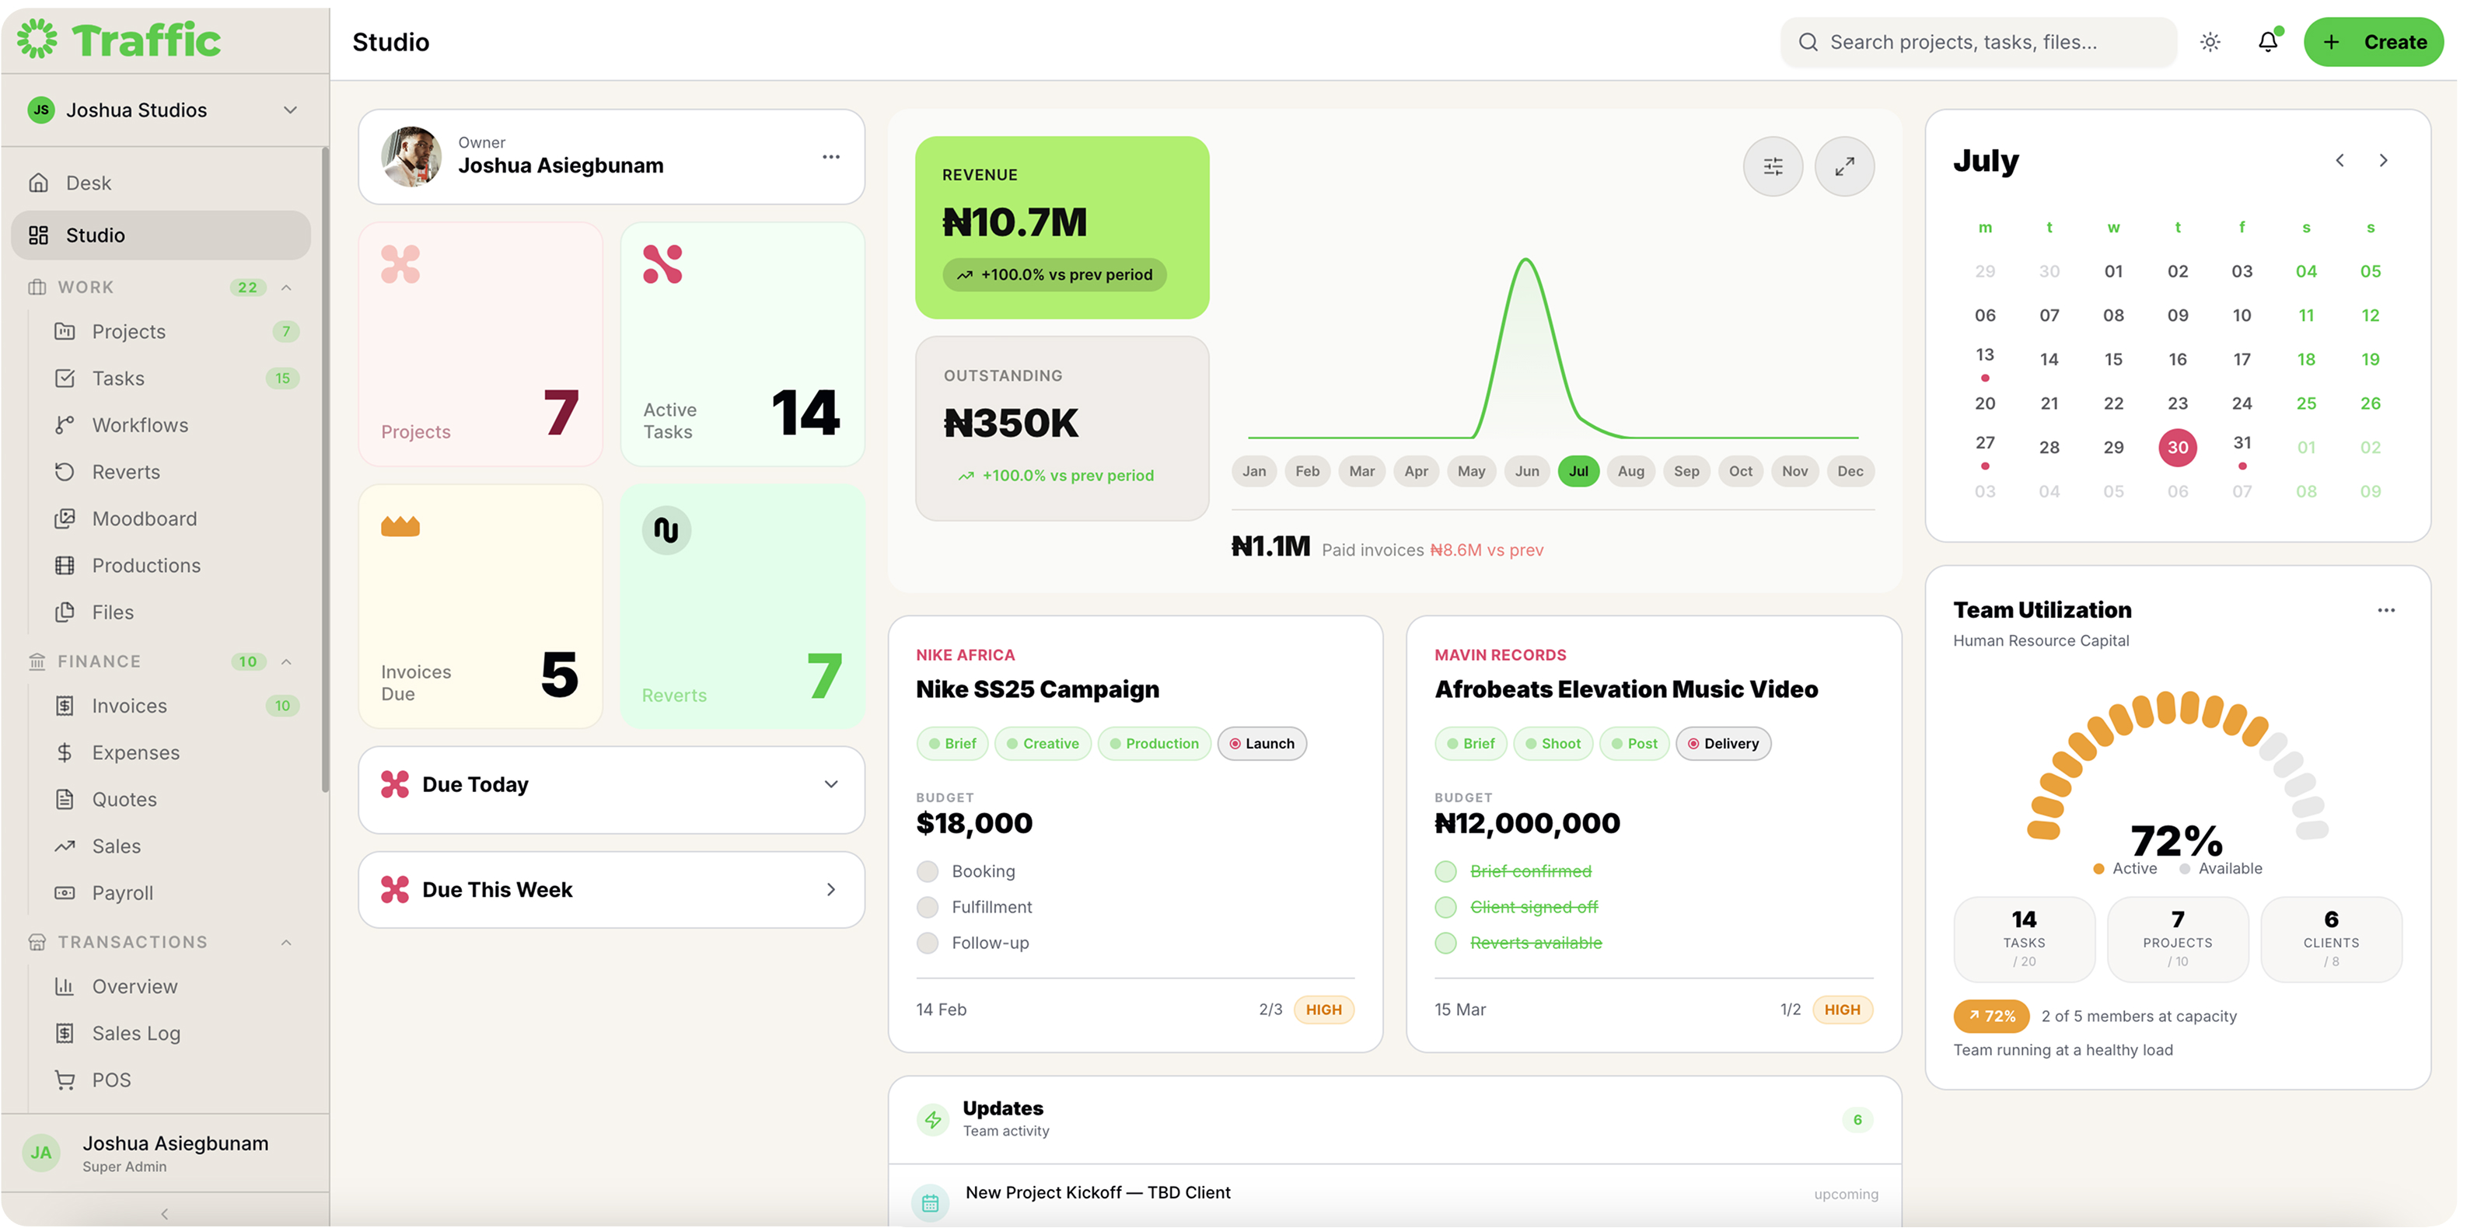Open chart filter settings icon

pyautogui.click(x=1772, y=166)
